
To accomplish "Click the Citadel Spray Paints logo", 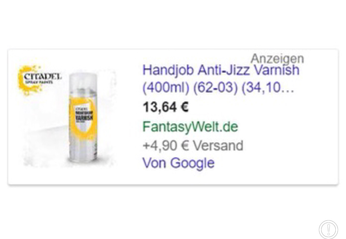I will coord(40,80).
